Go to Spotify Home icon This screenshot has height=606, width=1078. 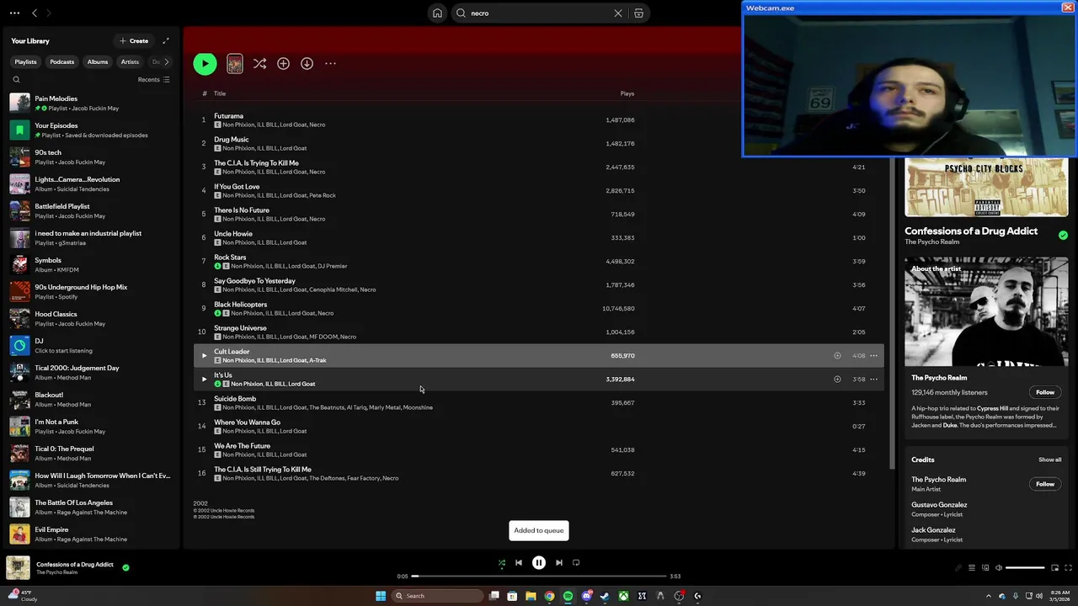437,13
